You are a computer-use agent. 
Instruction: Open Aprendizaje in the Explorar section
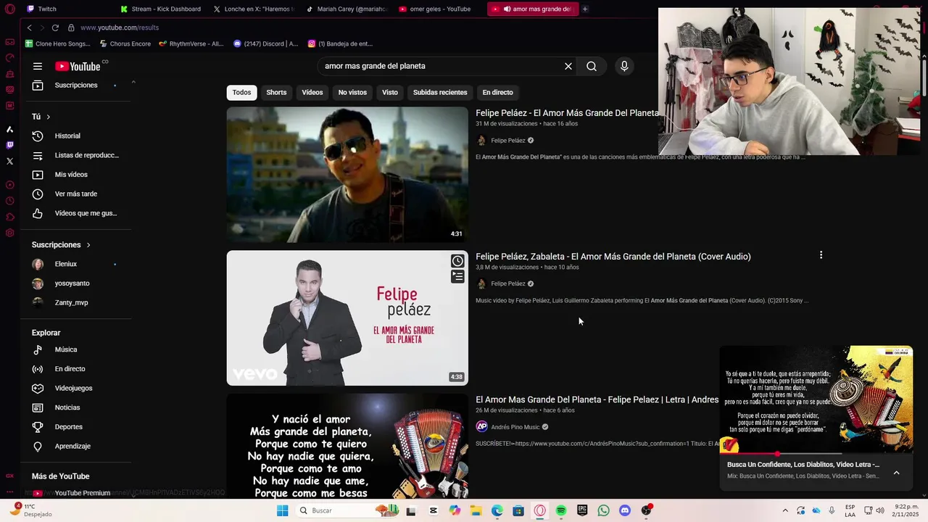pos(75,446)
